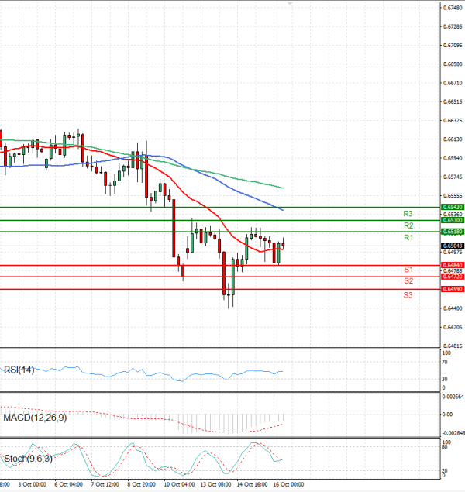Viewport: 465px width, 492px height.
Task: Click the green 0.65430 price tag
Action: tap(453, 208)
